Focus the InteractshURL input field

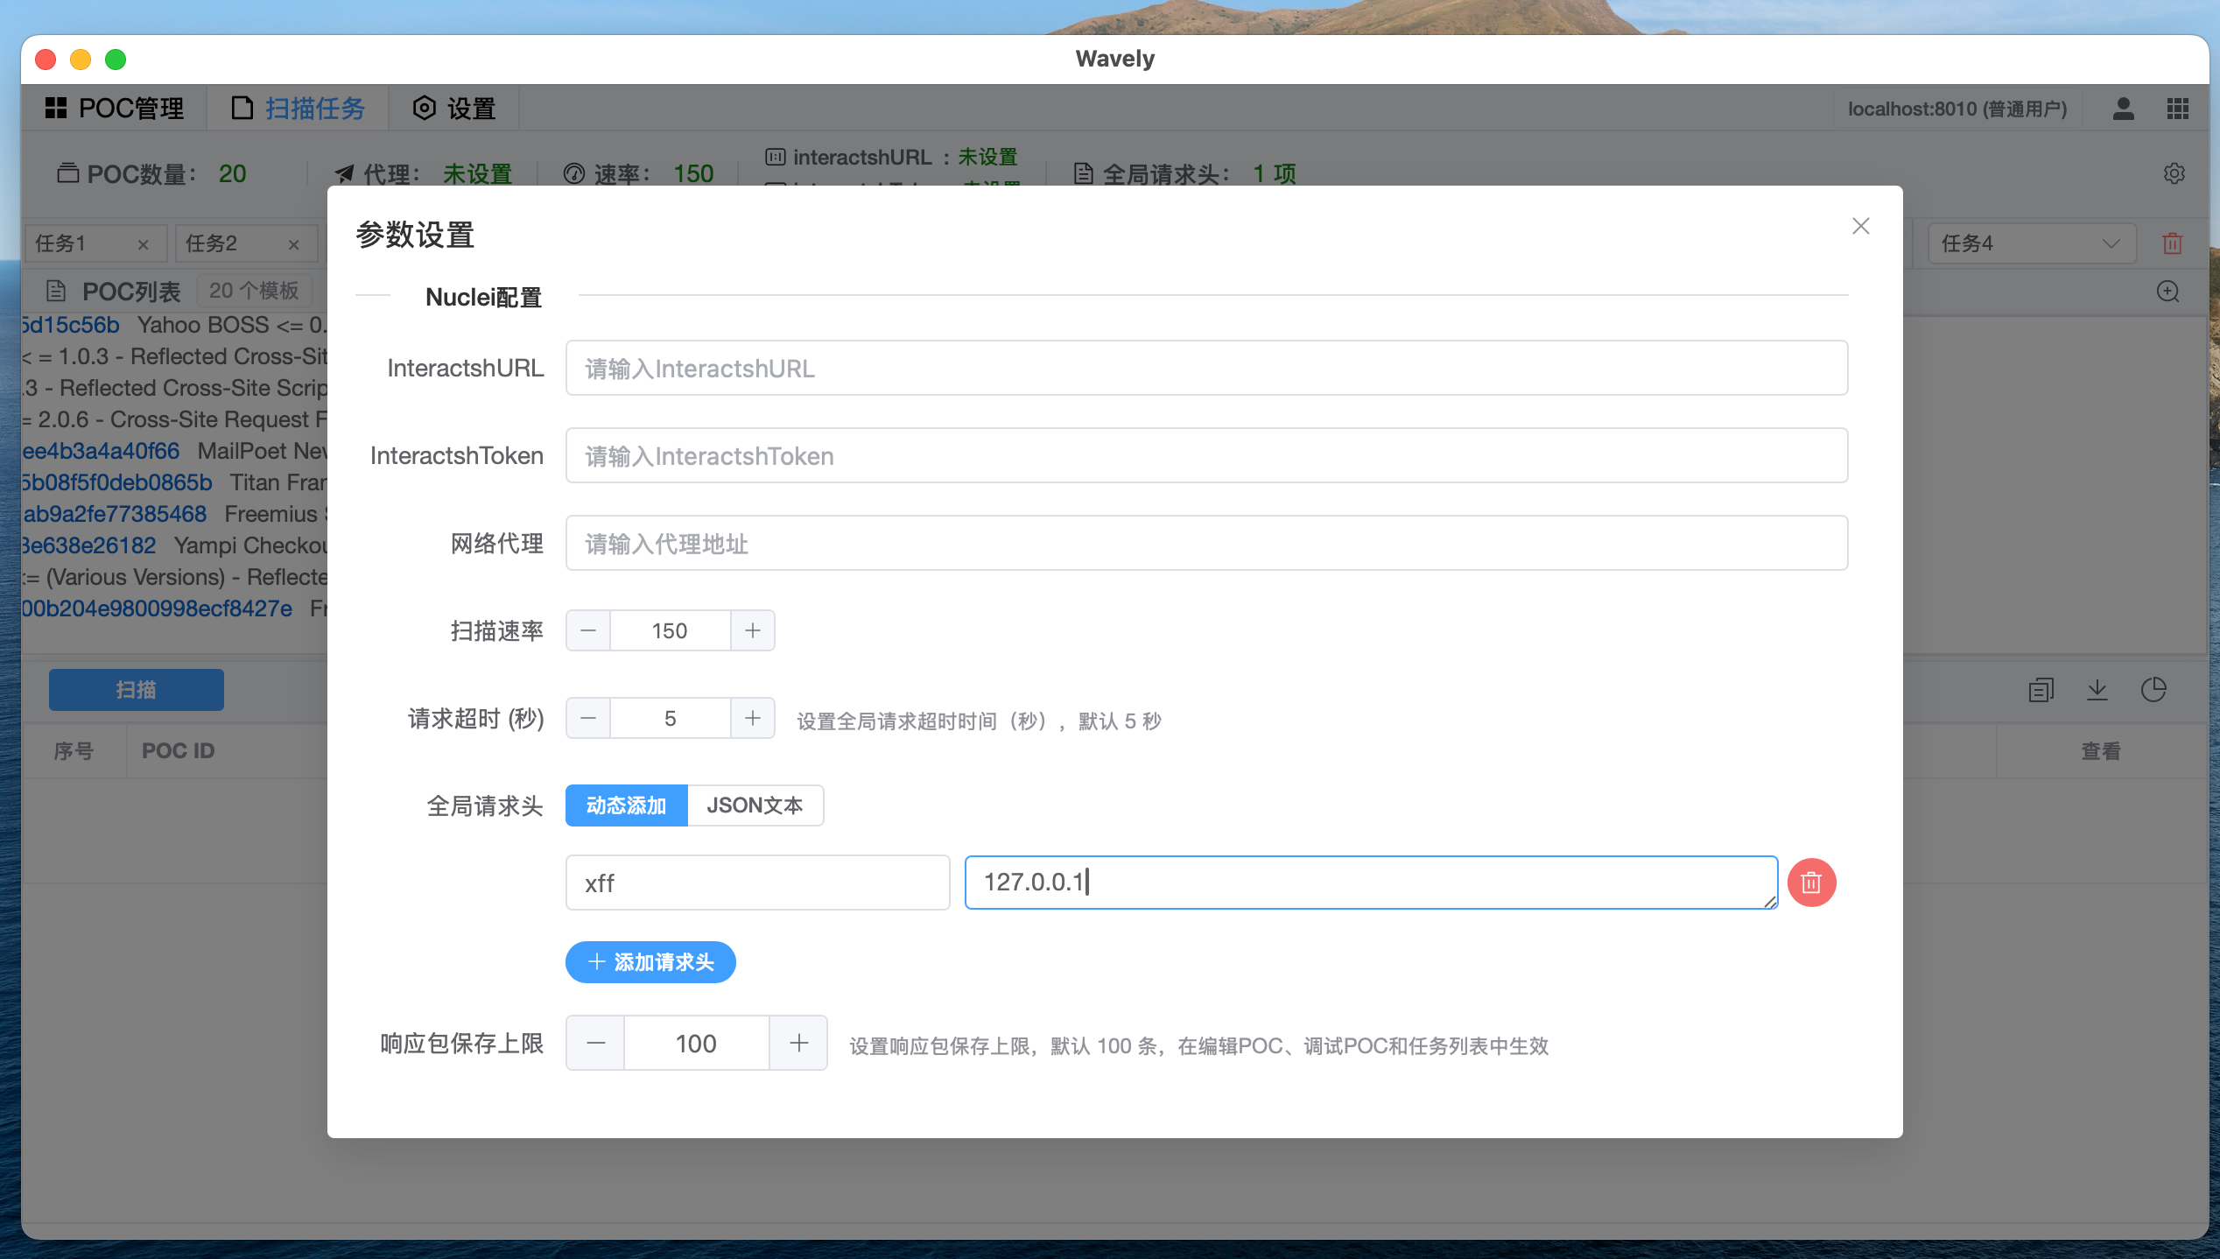(x=1206, y=368)
